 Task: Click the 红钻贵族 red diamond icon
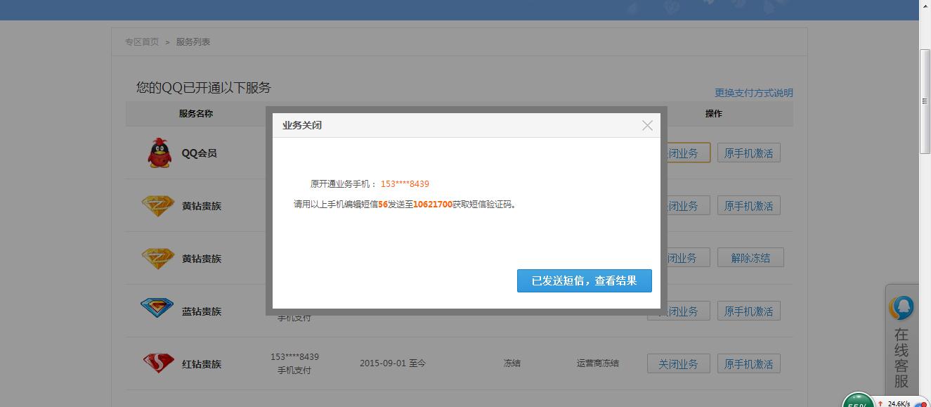[x=158, y=363]
